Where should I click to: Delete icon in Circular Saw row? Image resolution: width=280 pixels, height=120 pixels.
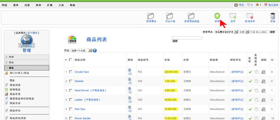click(263, 72)
